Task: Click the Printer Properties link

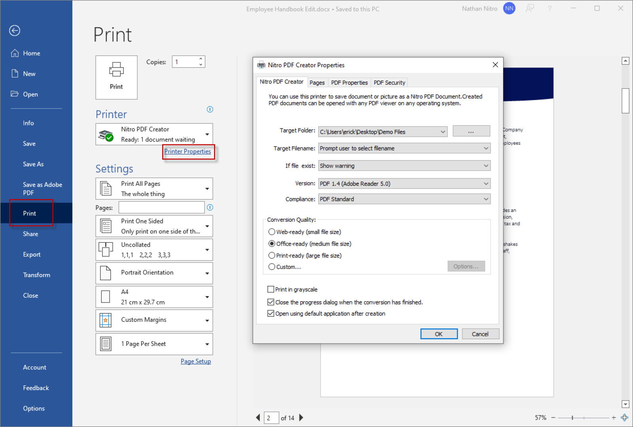Action: click(x=188, y=151)
